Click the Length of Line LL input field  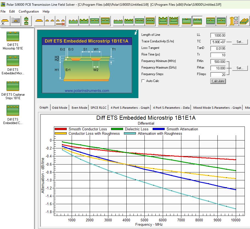[218, 35]
